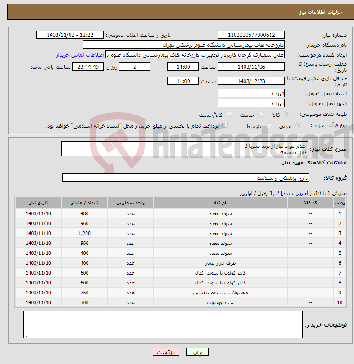Viewport: 354px width, 364px height.
Task: Click unit عدد in row 2
Action: [x=130, y=223]
